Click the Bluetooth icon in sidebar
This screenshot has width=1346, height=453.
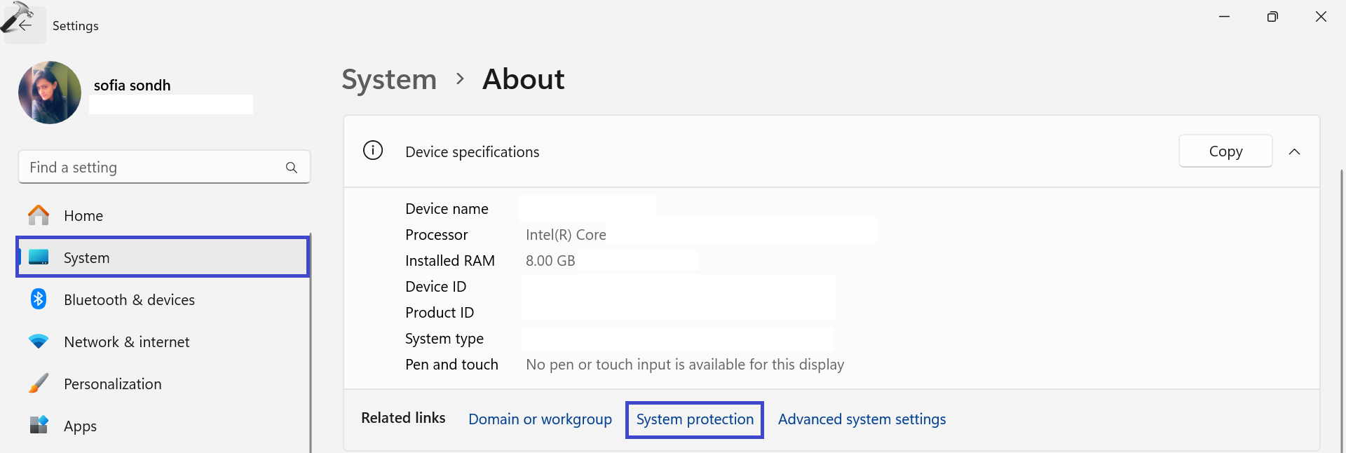coord(39,299)
